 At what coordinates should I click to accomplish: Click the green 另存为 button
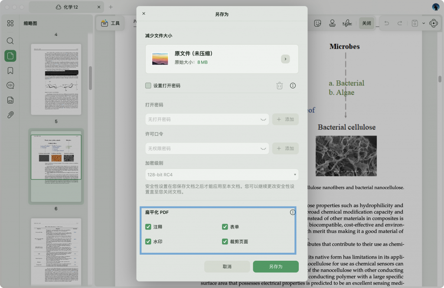click(276, 266)
